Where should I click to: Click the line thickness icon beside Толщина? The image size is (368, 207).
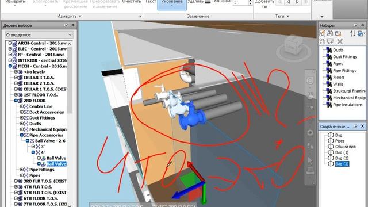tap(208, 2)
